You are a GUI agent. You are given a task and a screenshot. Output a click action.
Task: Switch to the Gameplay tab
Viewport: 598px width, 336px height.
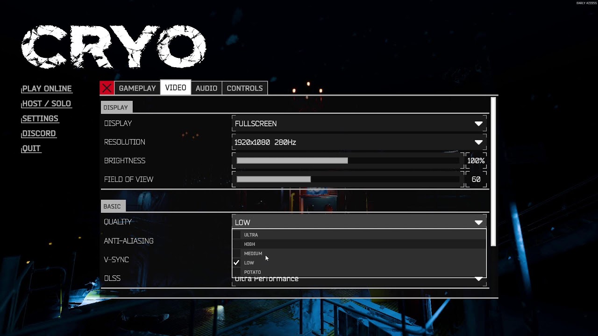pyautogui.click(x=137, y=88)
